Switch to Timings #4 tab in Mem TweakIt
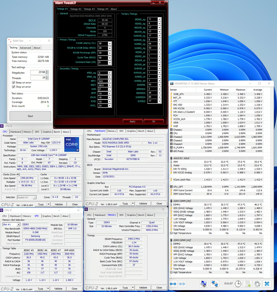The width and height of the screenshot is (277, 292). 103,9
